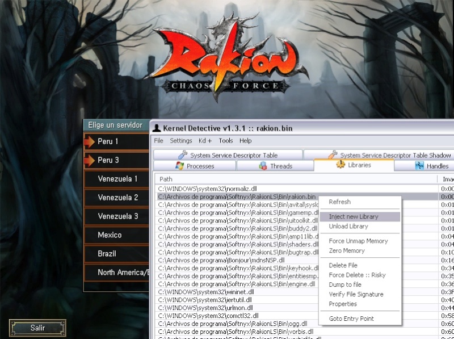Select the wininet.dll library row
The image size is (454, 339).
click(237, 292)
